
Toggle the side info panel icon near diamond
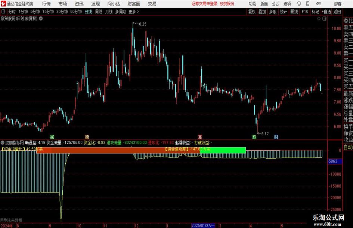[x=324, y=18]
